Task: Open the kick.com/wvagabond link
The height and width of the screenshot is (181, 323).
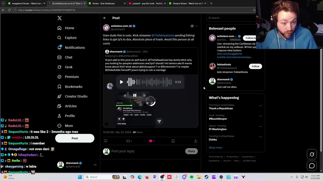Action: (x=229, y=54)
